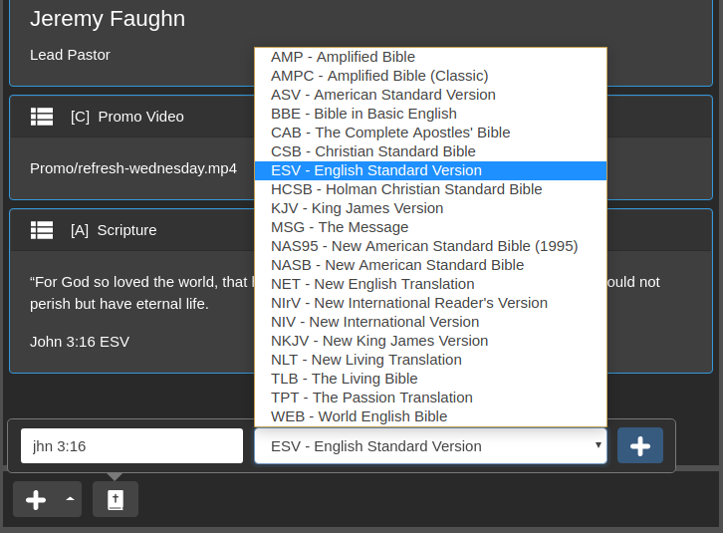This screenshot has width=723, height=533.
Task: Select NET - New English Translation
Action: 430,284
